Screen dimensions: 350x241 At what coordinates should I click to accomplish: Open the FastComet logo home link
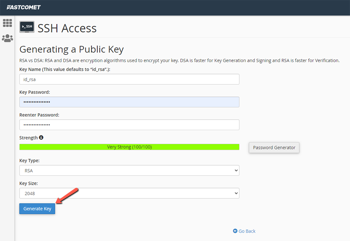click(23, 7)
